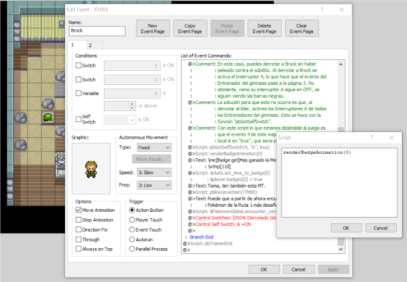Click the Edit Event help question mark
The width and height of the screenshot is (407, 282).
(x=322, y=10)
